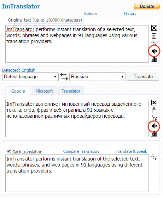The width and height of the screenshot is (163, 198).
Task: Swap source and target languages
Action: 64,77
